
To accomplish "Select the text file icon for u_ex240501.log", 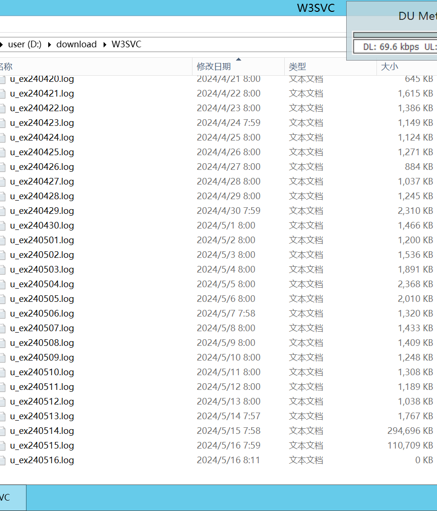I will pyautogui.click(x=2, y=240).
